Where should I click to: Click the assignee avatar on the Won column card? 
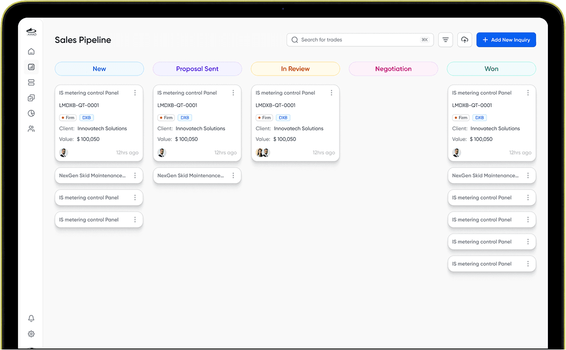coord(457,153)
